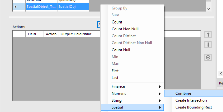This screenshot has height=112, width=223.
Task: Click the Output Field Name column header
Action: point(76,34)
